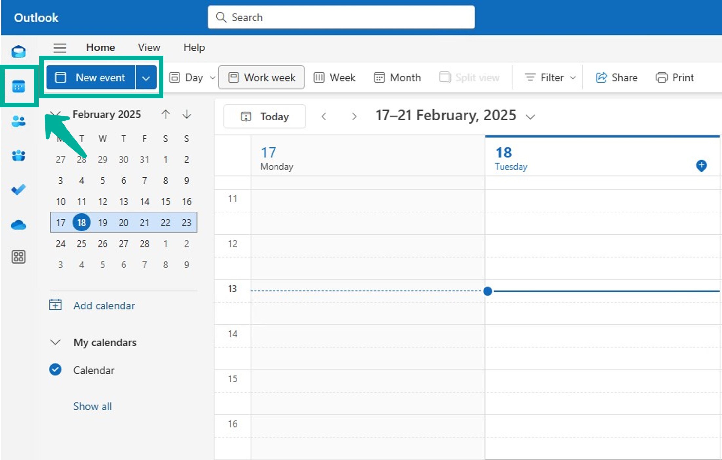
Task: Click in the Search field
Action: coord(341,17)
